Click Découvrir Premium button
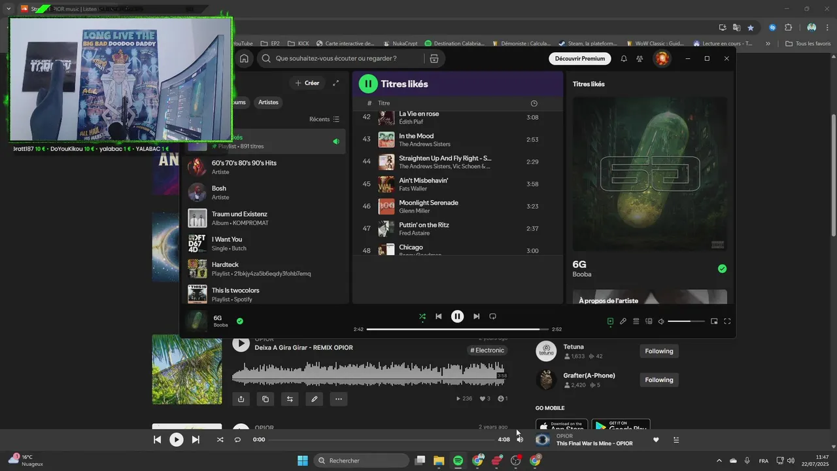837x471 pixels. point(579,58)
